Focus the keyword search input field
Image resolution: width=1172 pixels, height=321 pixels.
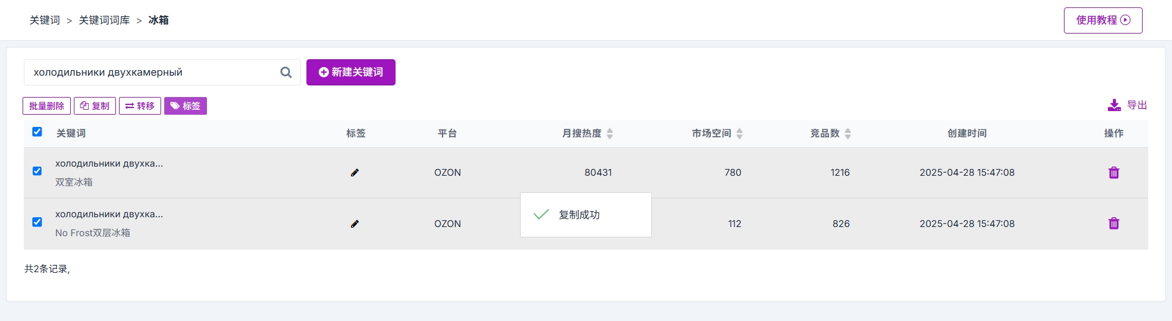click(x=153, y=72)
